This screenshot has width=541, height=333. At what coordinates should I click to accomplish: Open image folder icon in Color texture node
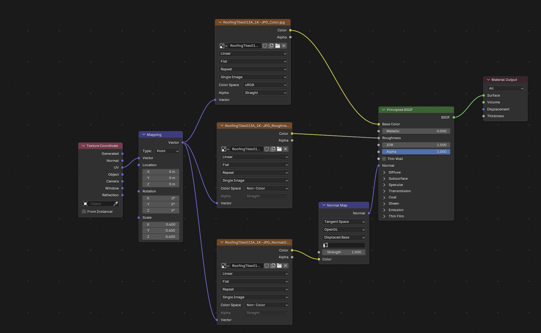pyautogui.click(x=278, y=46)
